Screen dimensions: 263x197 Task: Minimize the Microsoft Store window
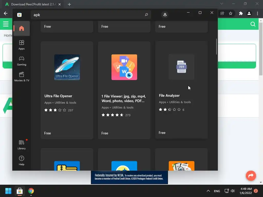188,13
